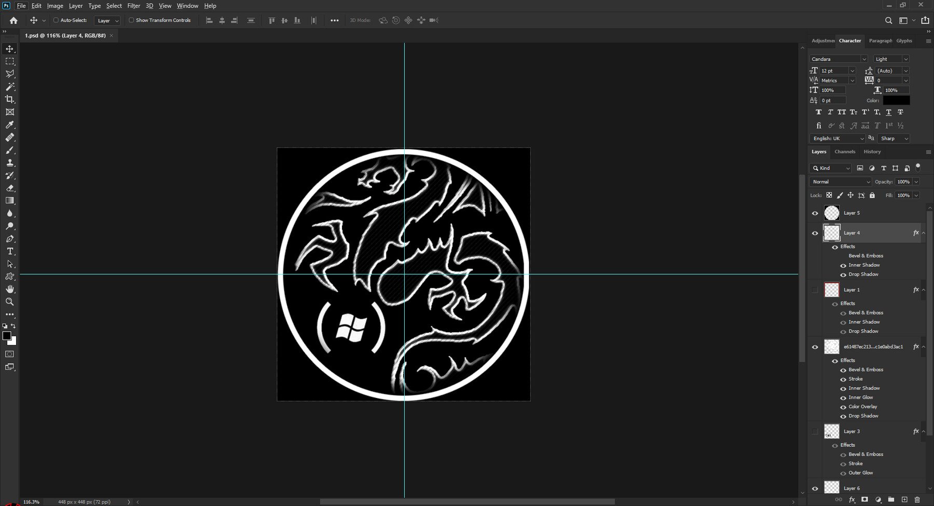Open the Image menu
The image size is (934, 506).
55,6
